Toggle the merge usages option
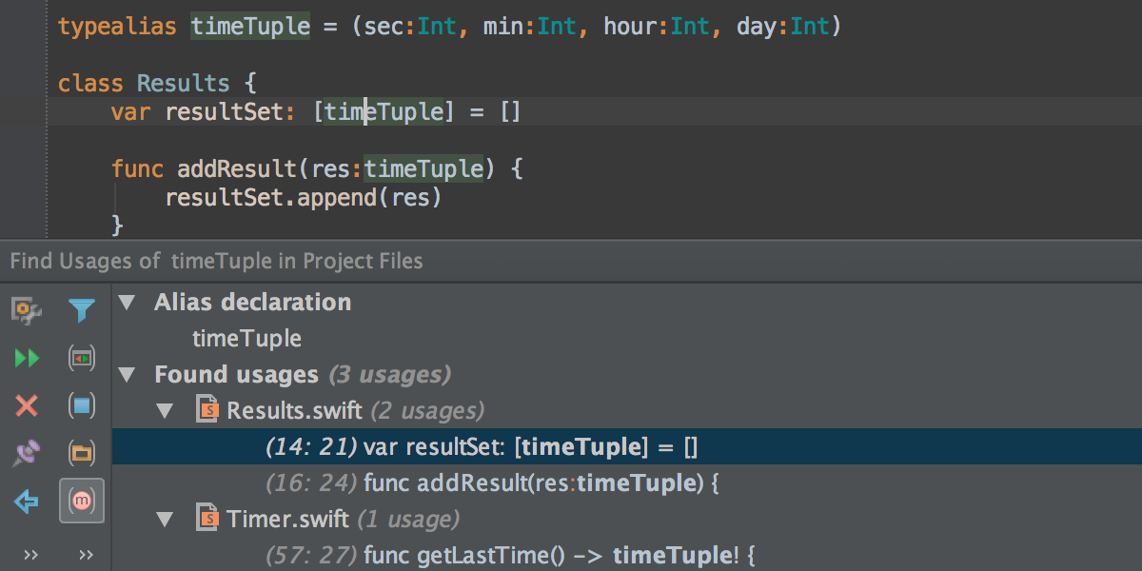Image resolution: width=1142 pixels, height=571 pixels. [82, 502]
